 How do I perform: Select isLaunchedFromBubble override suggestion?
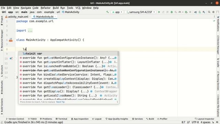tap(68, 66)
